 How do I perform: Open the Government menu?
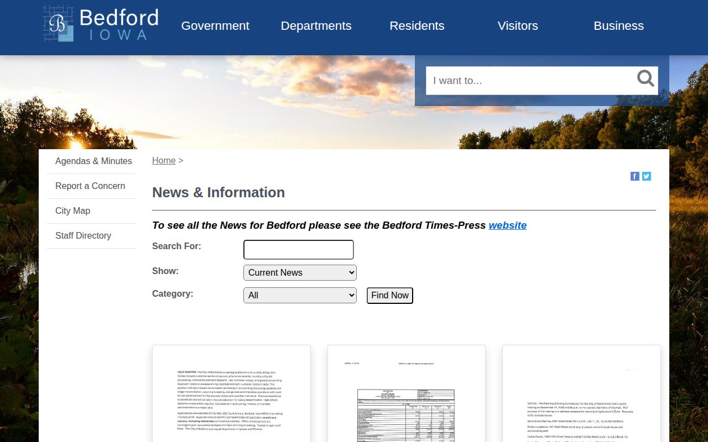pos(215,26)
